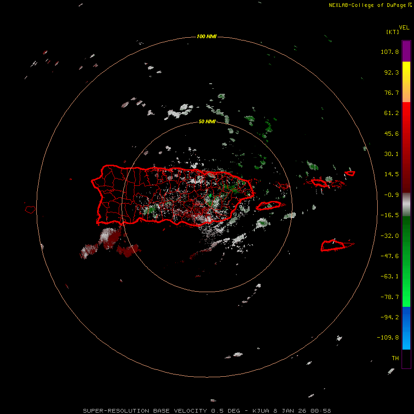Viewport: 414px width, 414px height.
Task: Click the St. Thomas island outline
Action: [x=319, y=183]
